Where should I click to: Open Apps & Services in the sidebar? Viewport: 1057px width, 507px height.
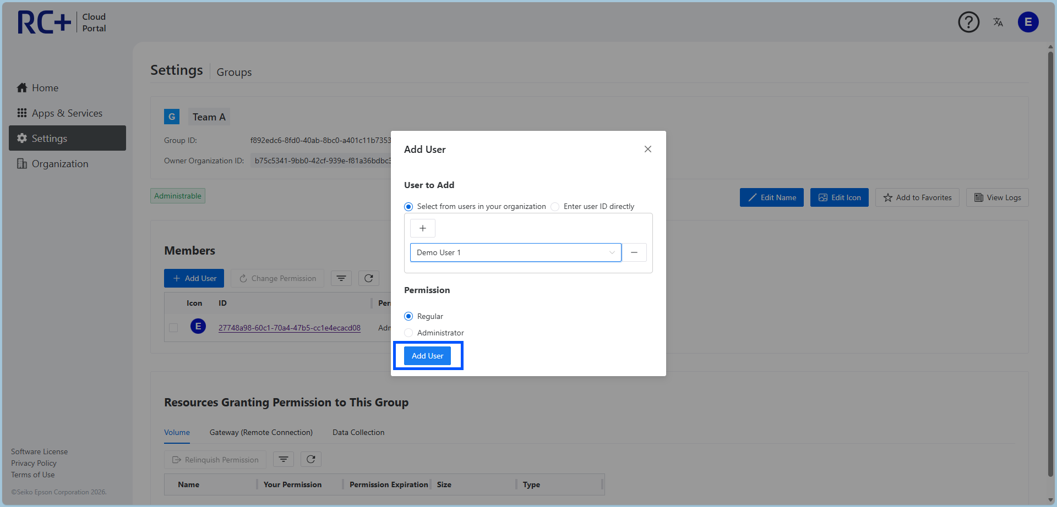coord(67,113)
